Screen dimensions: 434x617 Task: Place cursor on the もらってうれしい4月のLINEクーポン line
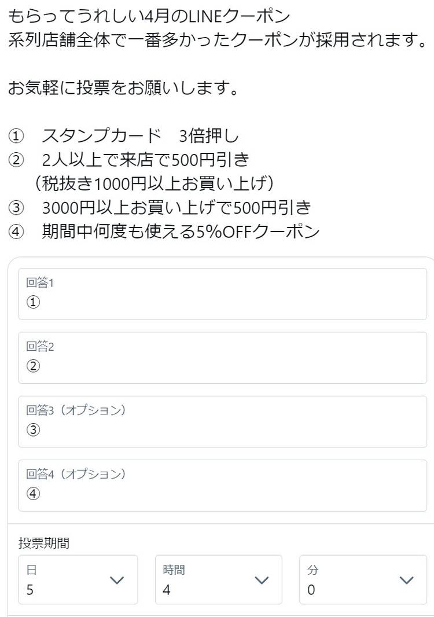pyautogui.click(x=149, y=14)
